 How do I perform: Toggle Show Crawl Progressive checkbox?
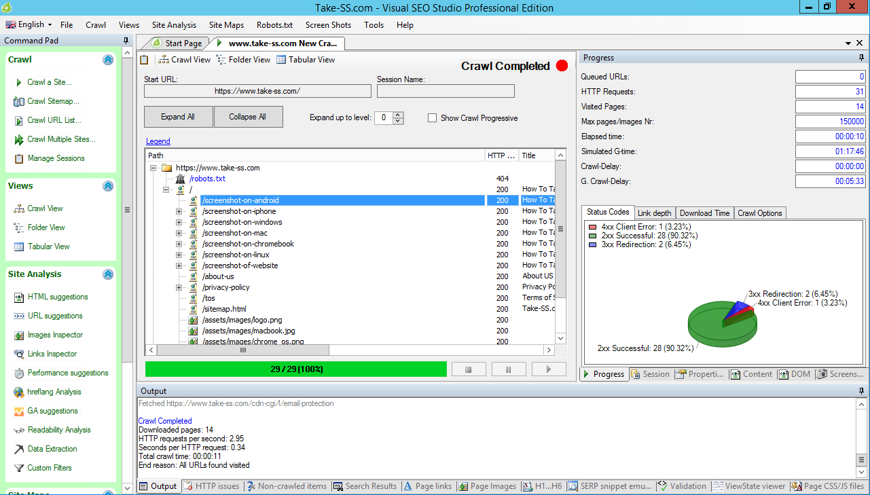tap(432, 118)
